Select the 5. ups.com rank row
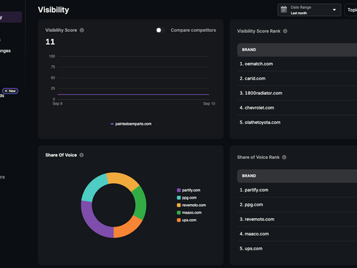 coord(297,248)
